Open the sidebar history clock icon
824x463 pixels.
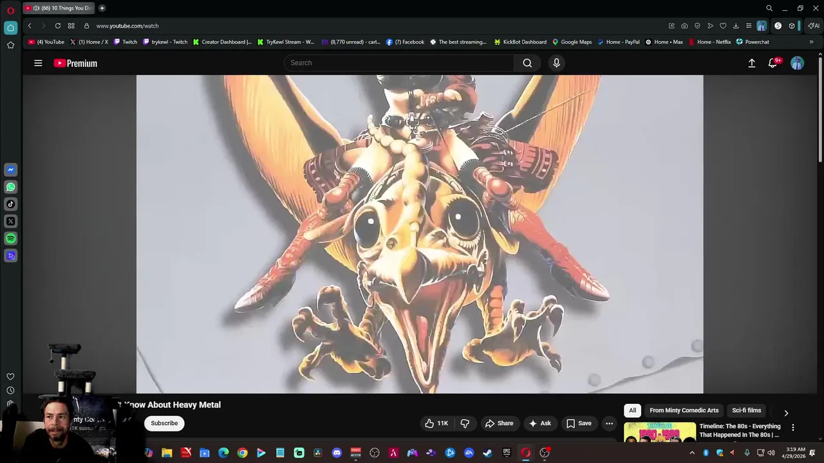[10, 390]
